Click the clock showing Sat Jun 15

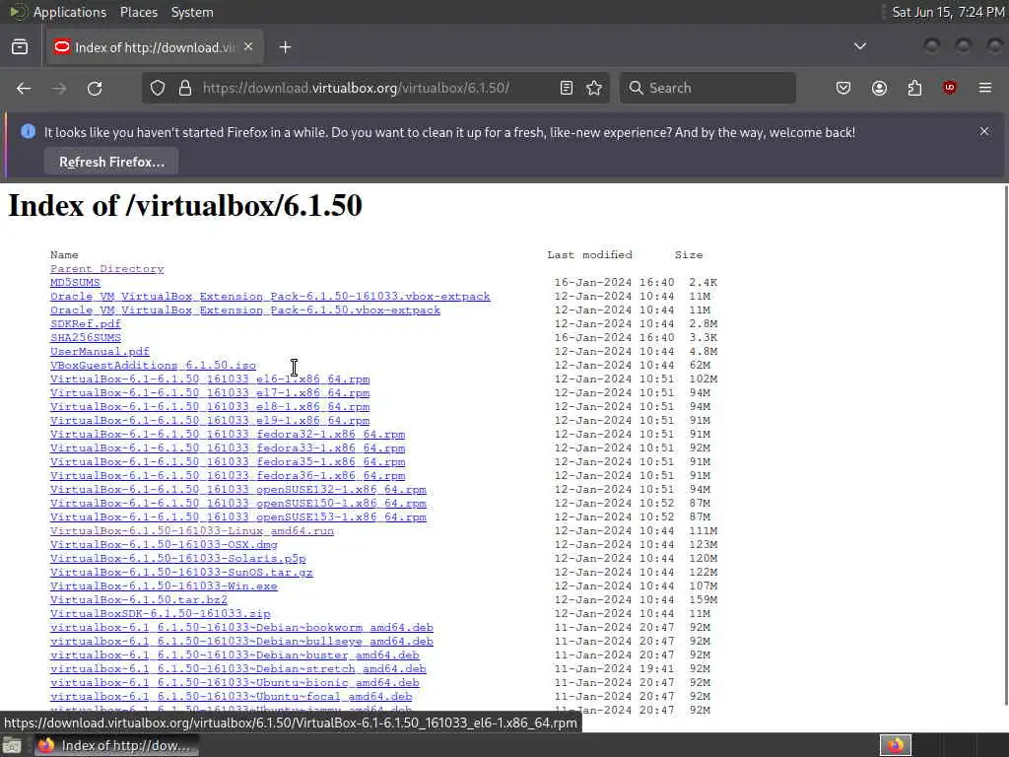[x=948, y=12]
